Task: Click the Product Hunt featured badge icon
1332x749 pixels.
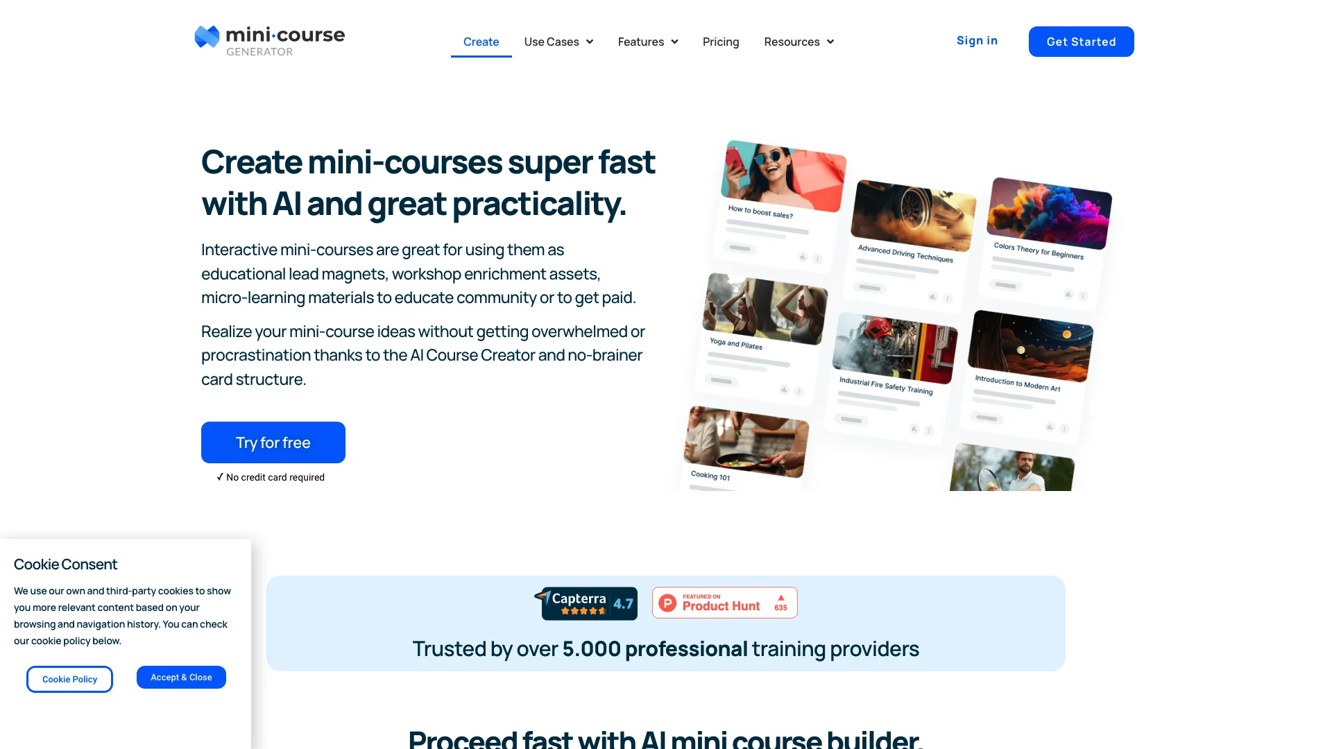Action: point(724,603)
